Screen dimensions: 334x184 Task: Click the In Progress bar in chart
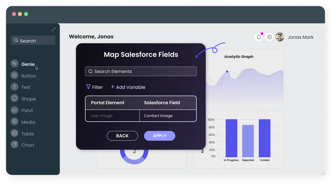231,138
